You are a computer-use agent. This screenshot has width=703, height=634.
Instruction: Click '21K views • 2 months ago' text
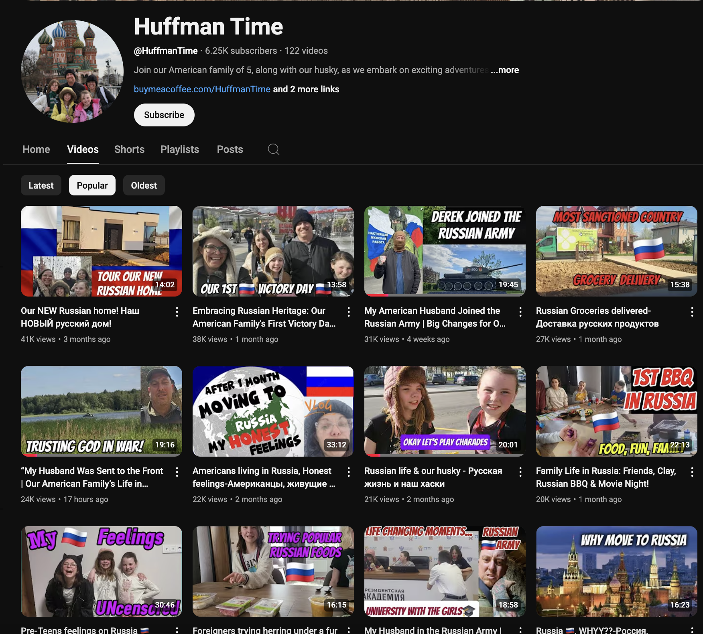409,499
